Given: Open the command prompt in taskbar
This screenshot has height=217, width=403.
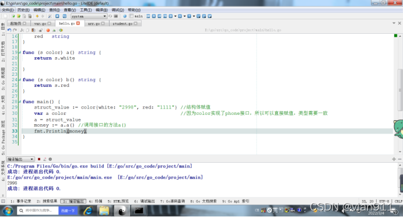Looking at the screenshot, I should pyautogui.click(x=139, y=211).
